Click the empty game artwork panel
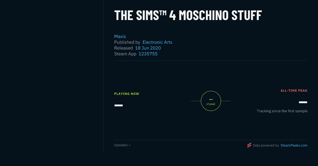Viewport: 318px width, 166px height. [x=52, y=76]
